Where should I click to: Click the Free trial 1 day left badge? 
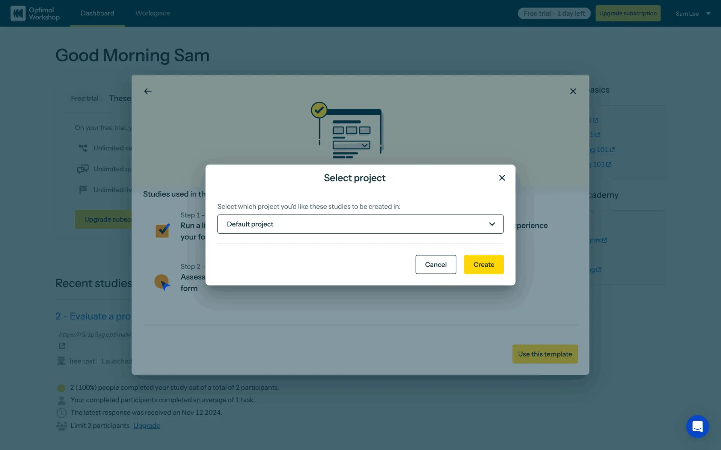click(554, 13)
